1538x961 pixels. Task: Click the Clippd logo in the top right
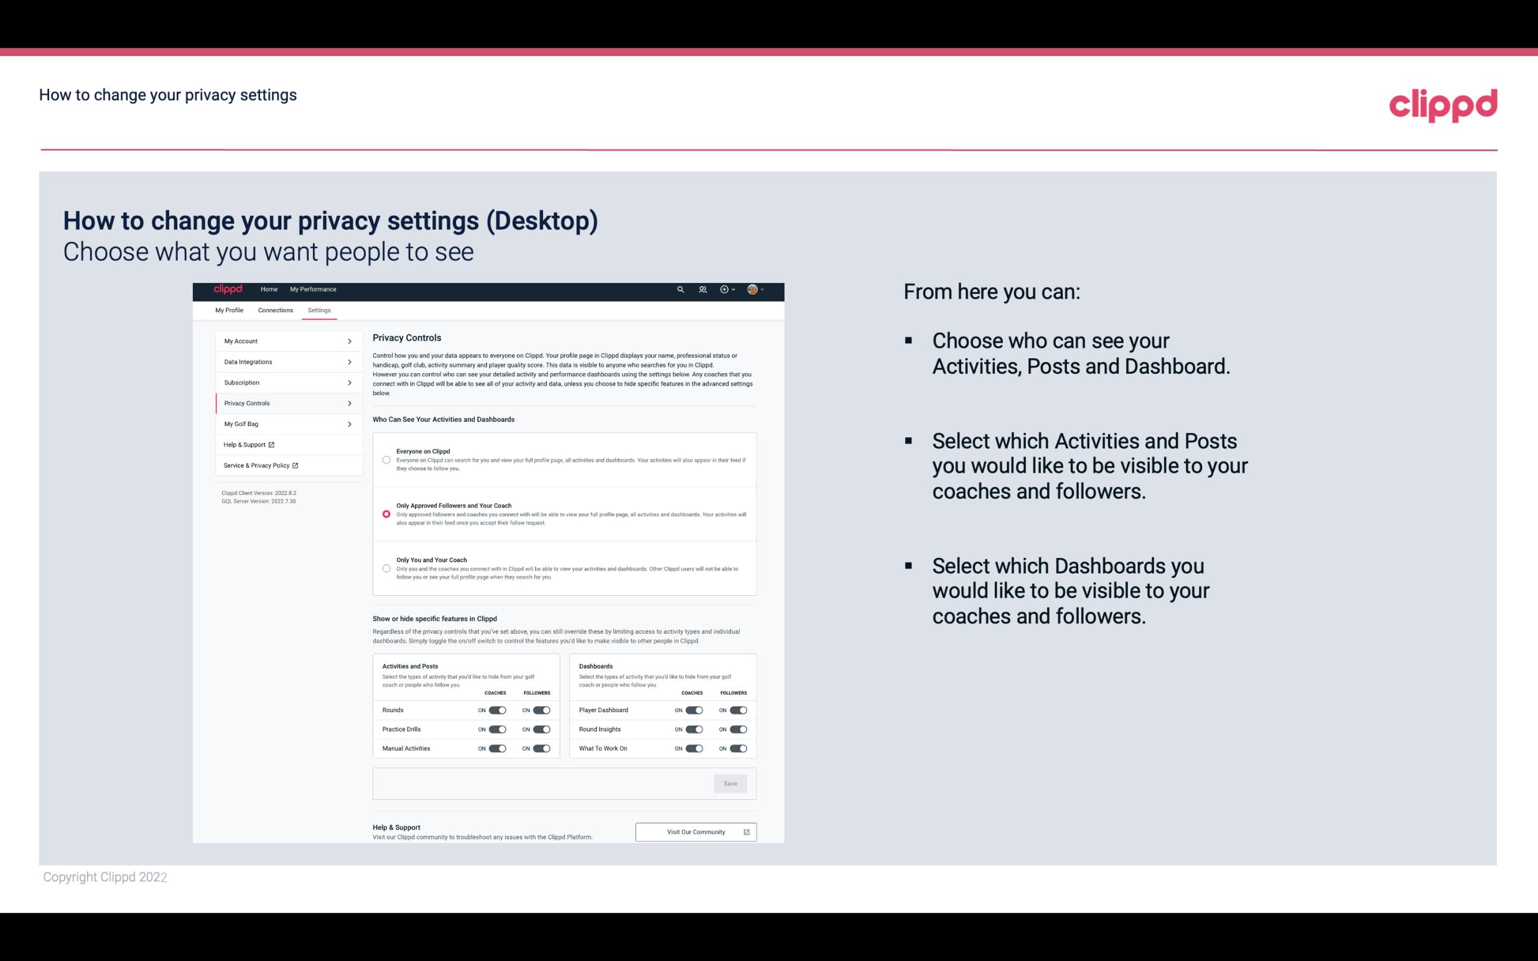pyautogui.click(x=1442, y=104)
